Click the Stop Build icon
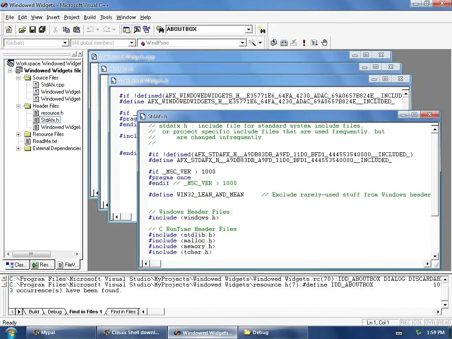This screenshot has width=452, height=339. (x=294, y=43)
